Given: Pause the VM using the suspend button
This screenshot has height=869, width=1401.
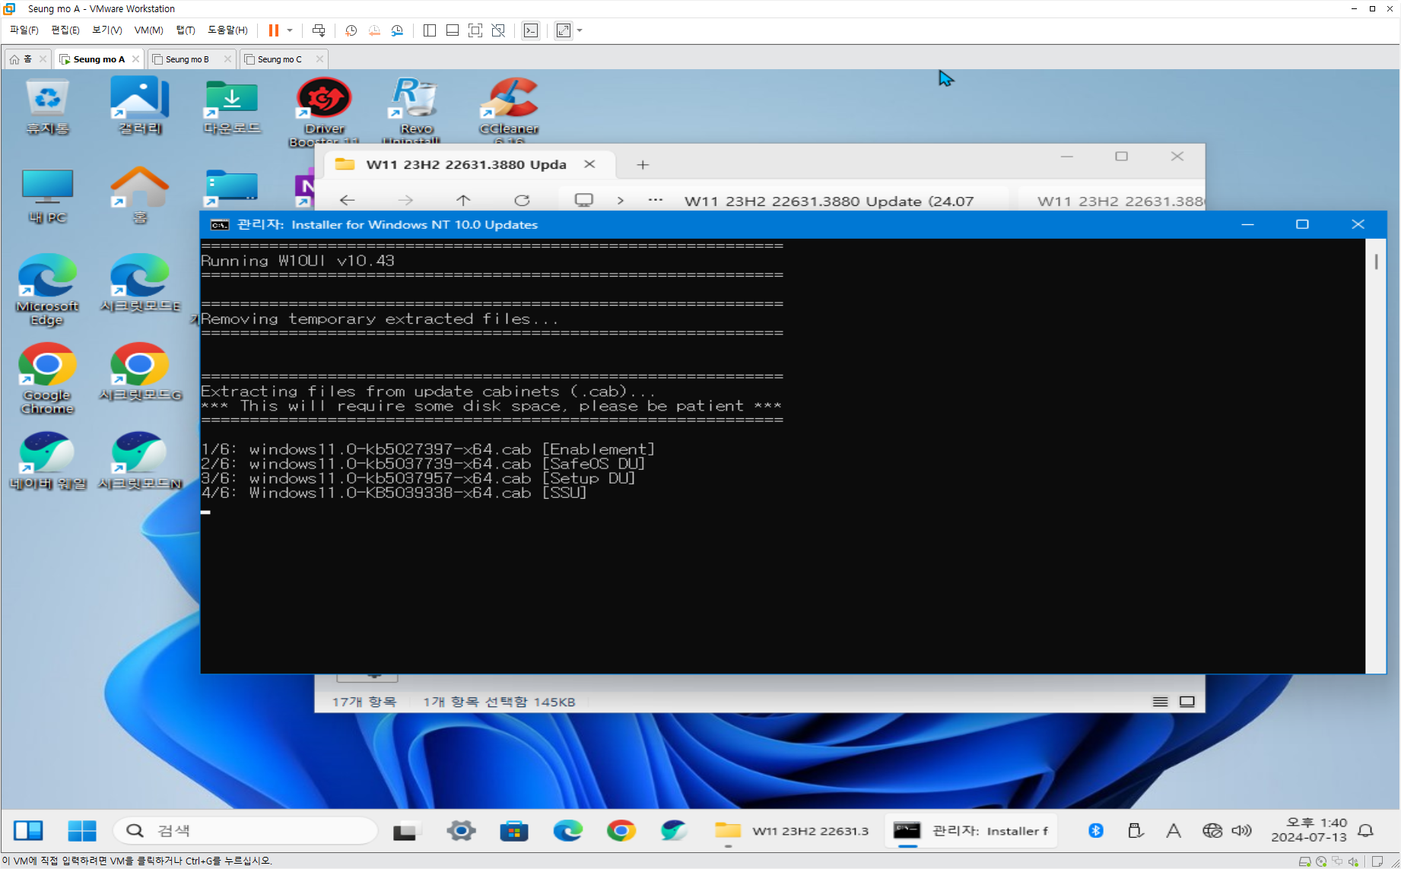Looking at the screenshot, I should click(x=273, y=30).
